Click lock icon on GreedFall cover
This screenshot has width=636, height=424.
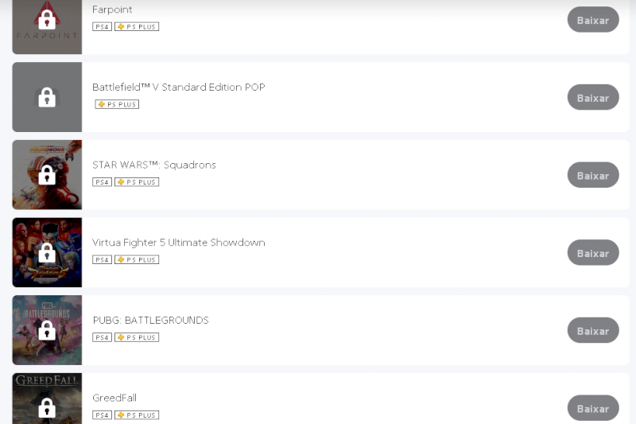tap(47, 408)
